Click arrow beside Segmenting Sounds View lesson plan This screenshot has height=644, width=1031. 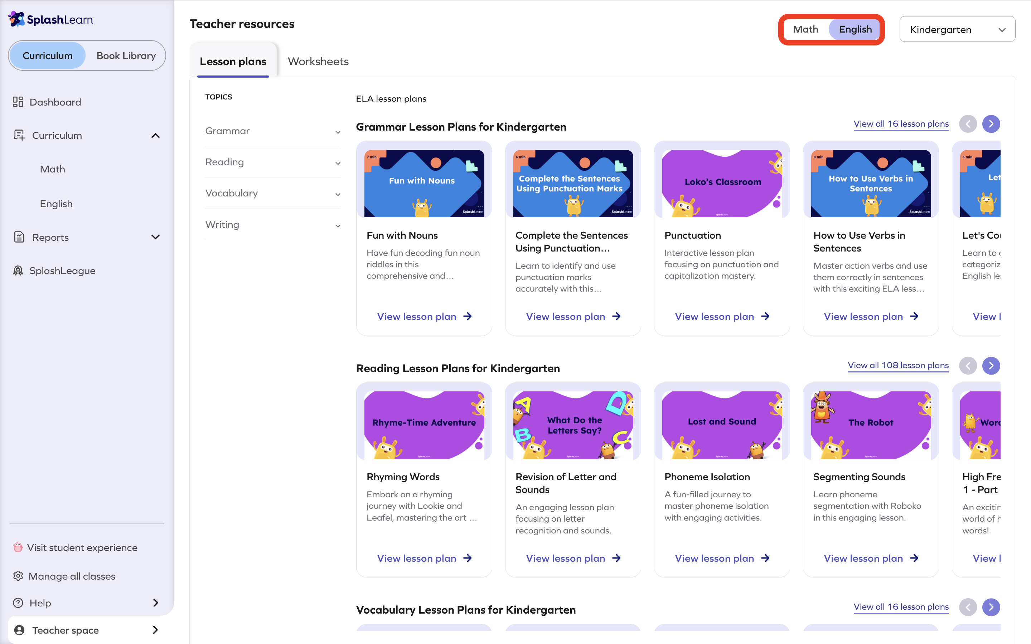tap(914, 558)
